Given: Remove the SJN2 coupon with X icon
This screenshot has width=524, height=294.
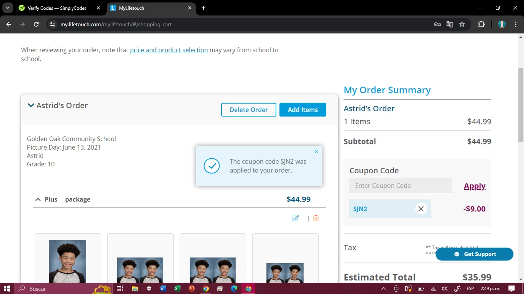Looking at the screenshot, I should click(x=421, y=209).
